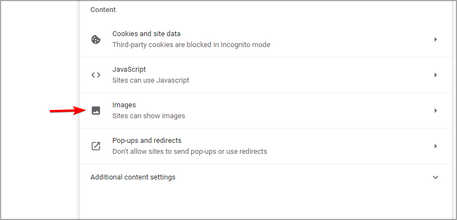
Task: Click the 'Sites can use Javascript' description
Action: pos(151,80)
